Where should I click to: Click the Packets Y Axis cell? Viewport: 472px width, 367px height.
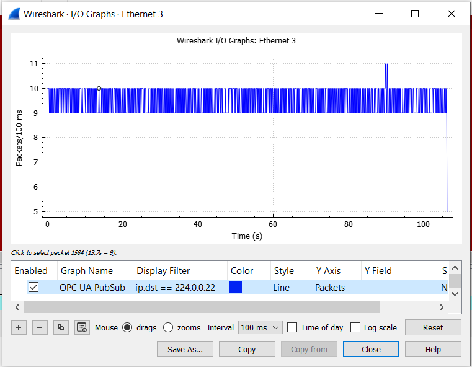pos(330,288)
